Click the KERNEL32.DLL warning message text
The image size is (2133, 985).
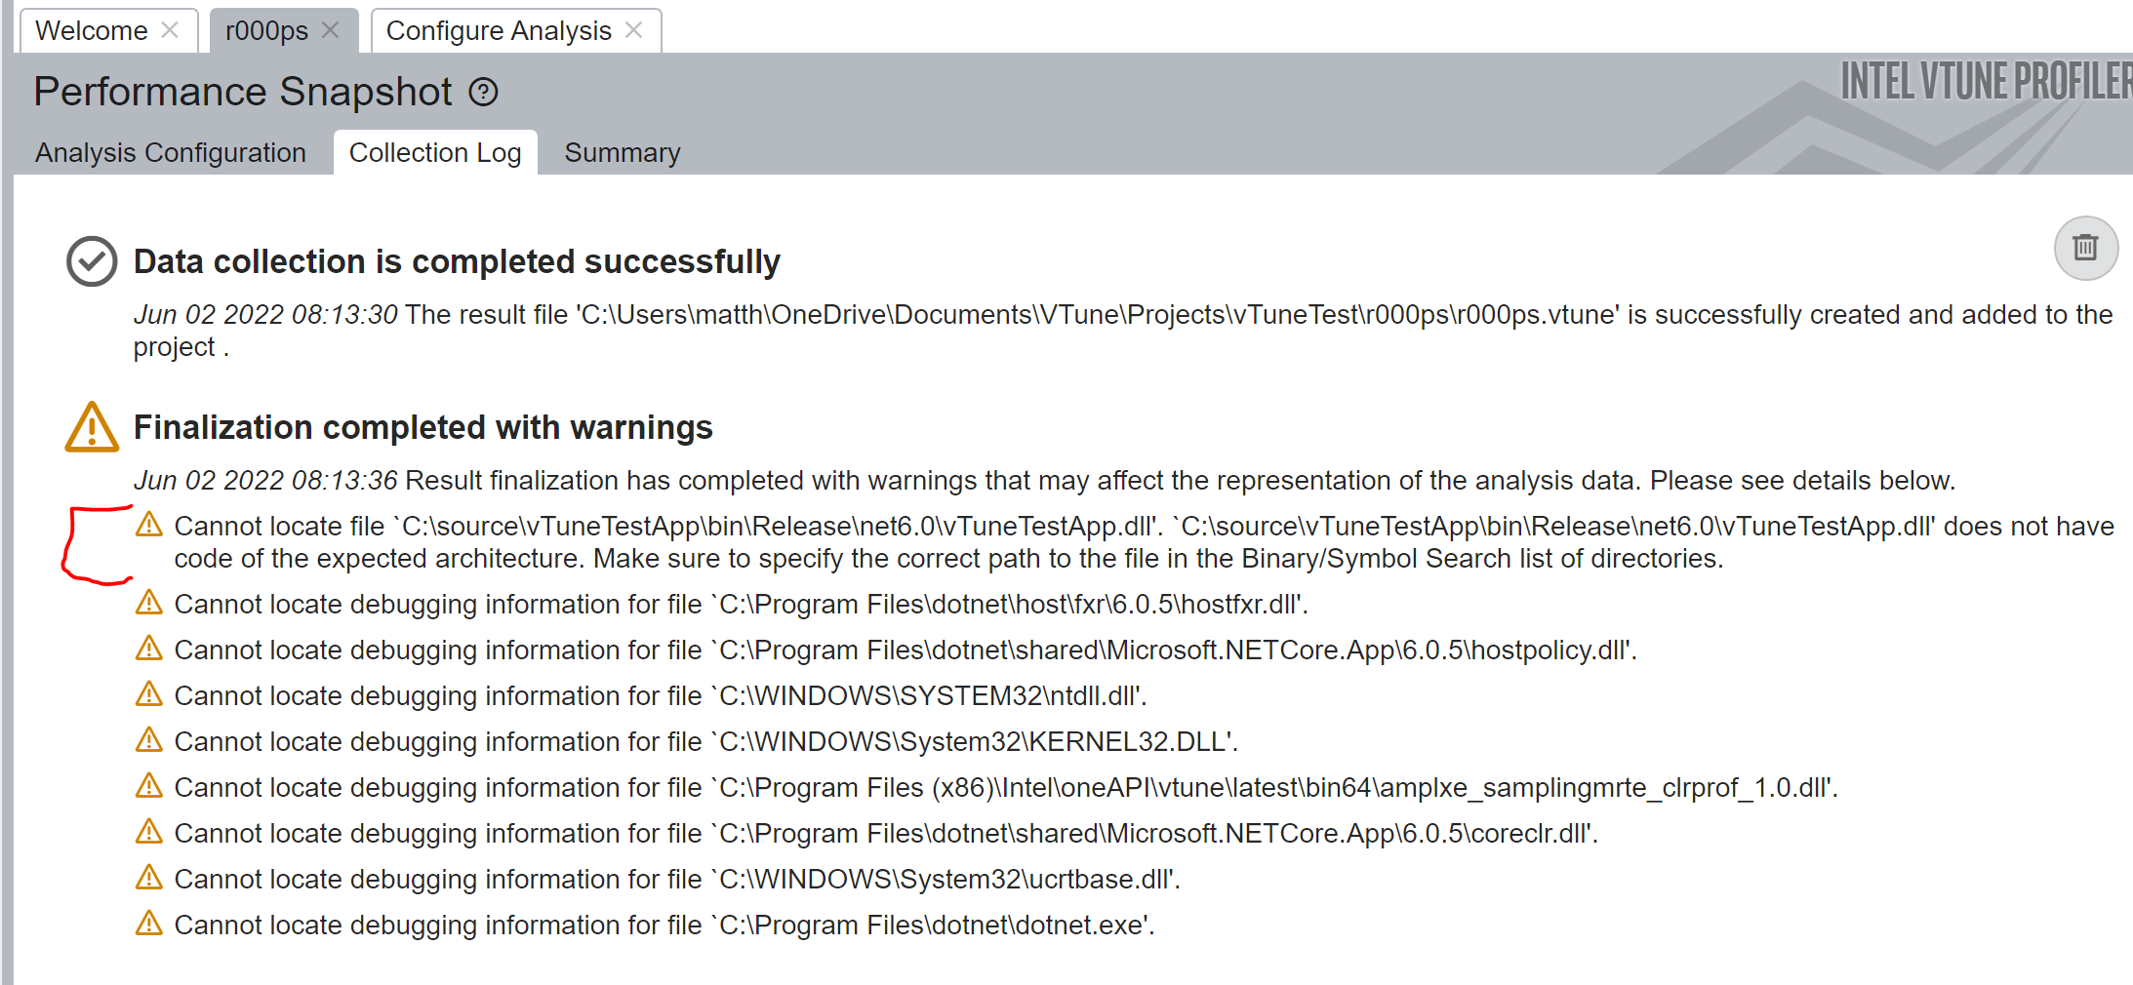pos(705,742)
